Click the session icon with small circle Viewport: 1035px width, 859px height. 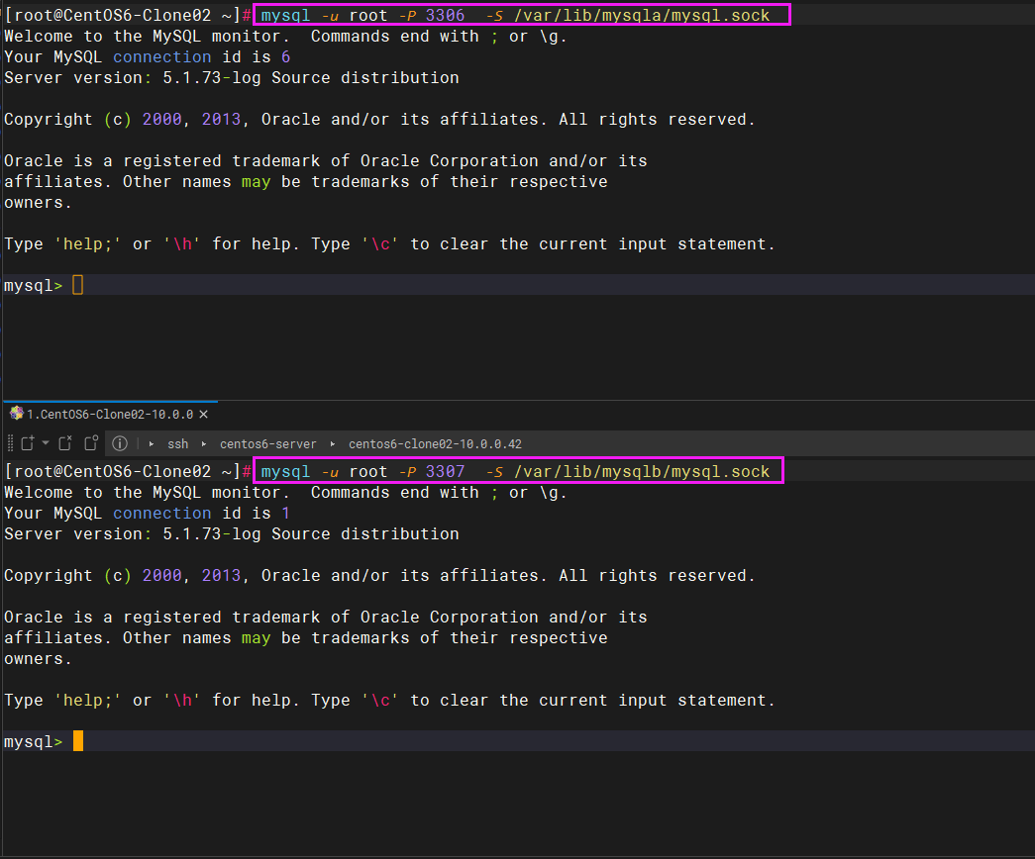click(91, 443)
